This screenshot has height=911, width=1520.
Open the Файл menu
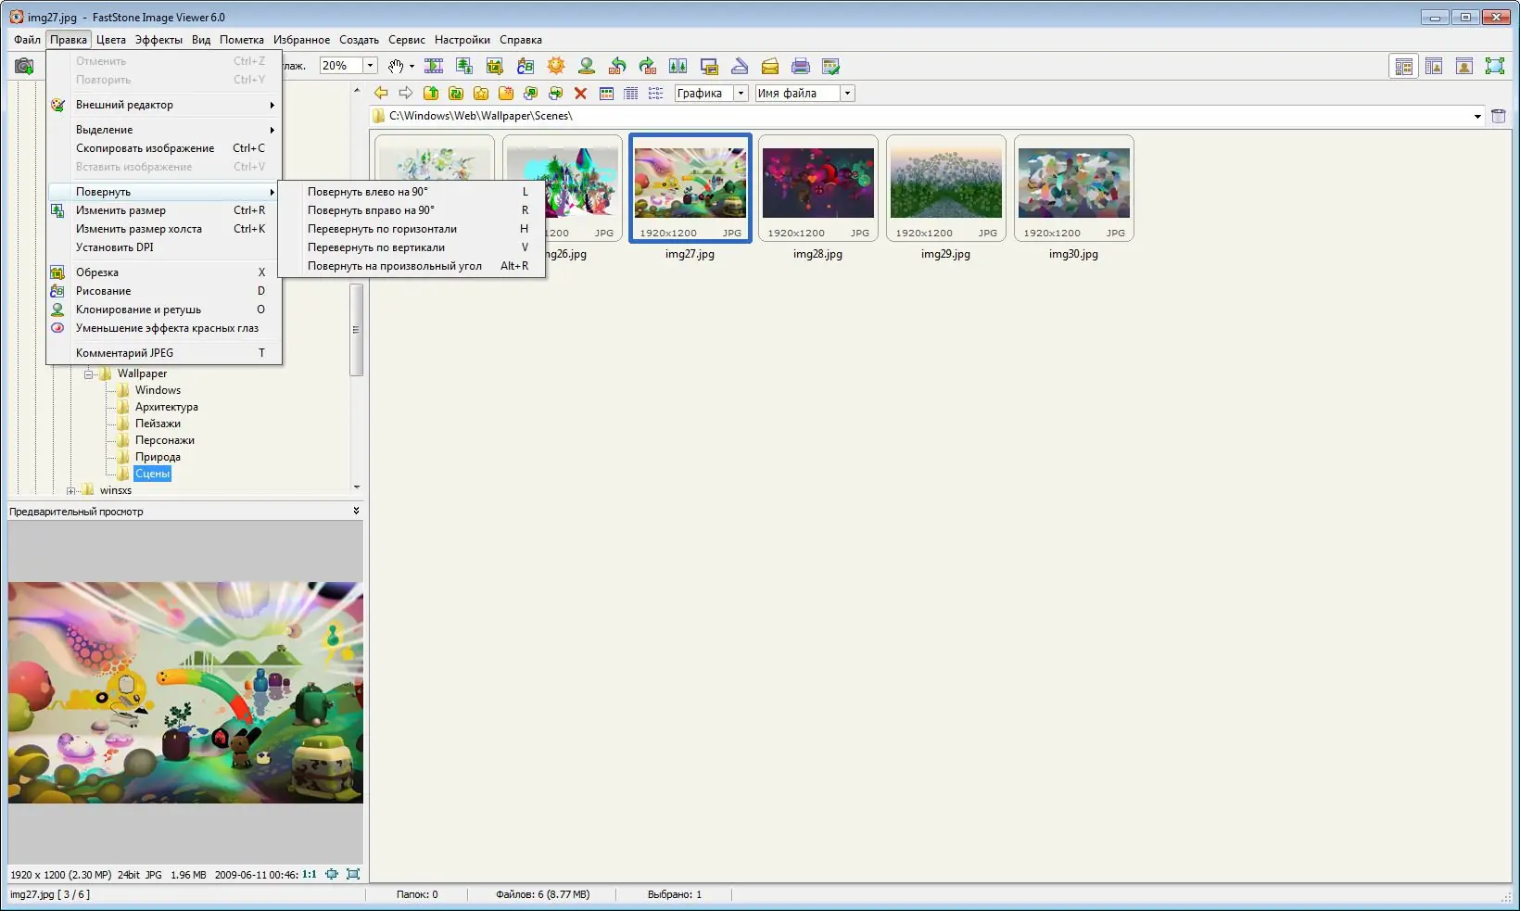point(27,40)
